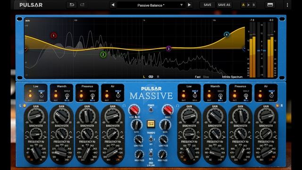Image resolution: width=302 pixels, height=170 pixels.
Task: Toggle the R channel enable LED
Action: click(x=277, y=106)
